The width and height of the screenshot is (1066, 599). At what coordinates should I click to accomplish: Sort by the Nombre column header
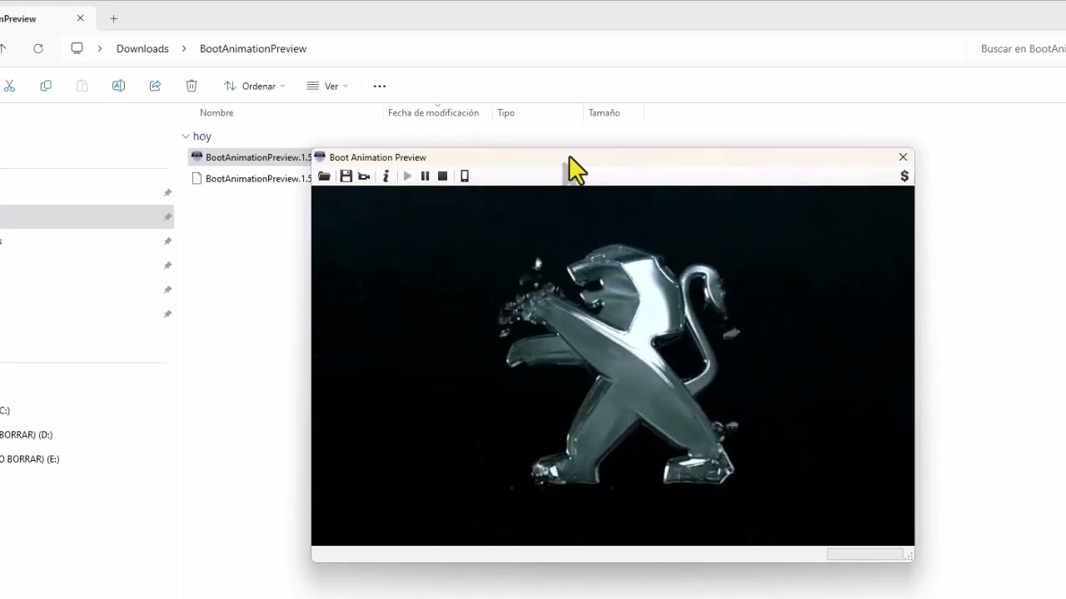click(217, 112)
